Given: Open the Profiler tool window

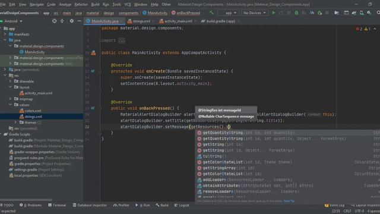Looking at the screenshot, I should 121,205.
